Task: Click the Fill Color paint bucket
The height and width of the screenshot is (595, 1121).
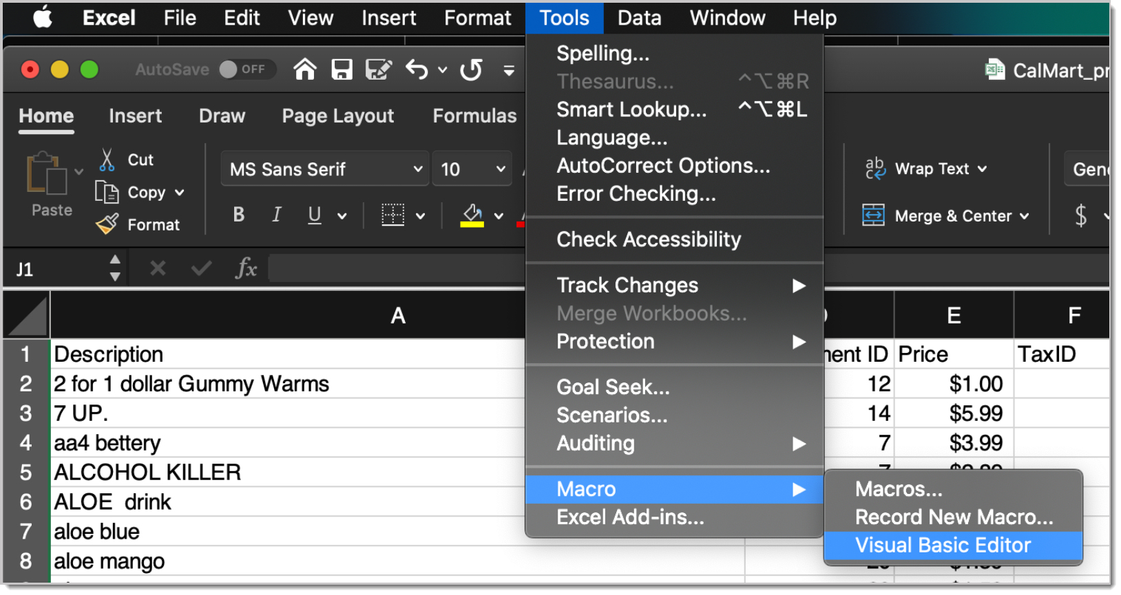Action: 472,215
